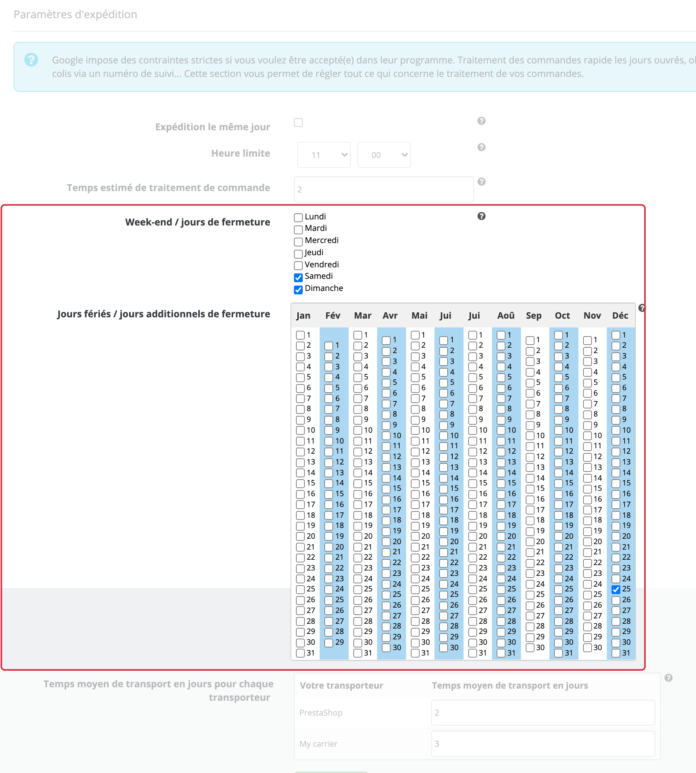Check the Vendredi closing day

(298, 265)
